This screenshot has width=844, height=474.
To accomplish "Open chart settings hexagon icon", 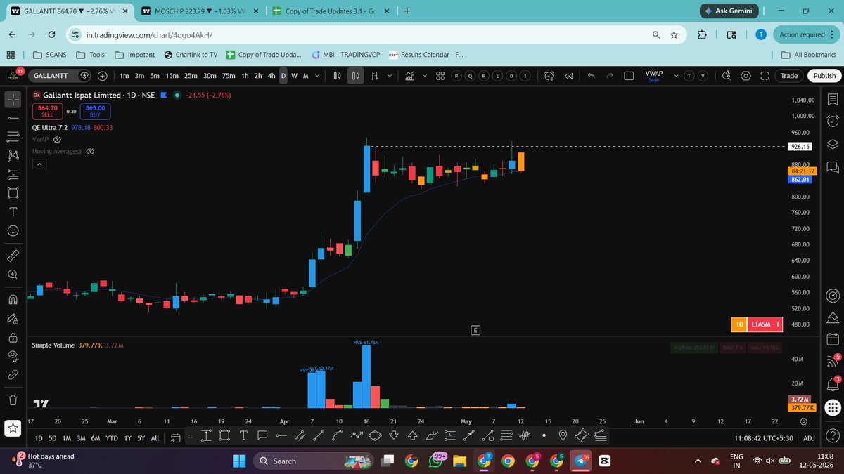I will tap(746, 76).
